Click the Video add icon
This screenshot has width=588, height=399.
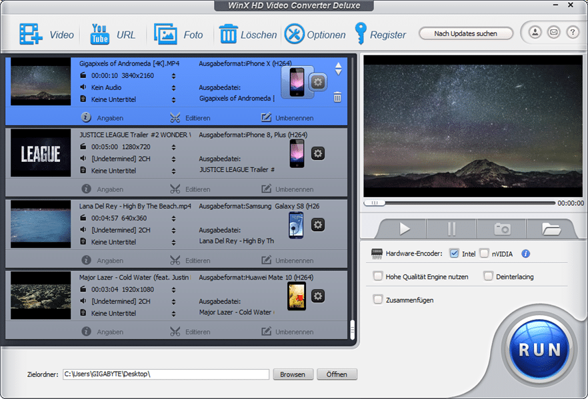click(31, 34)
